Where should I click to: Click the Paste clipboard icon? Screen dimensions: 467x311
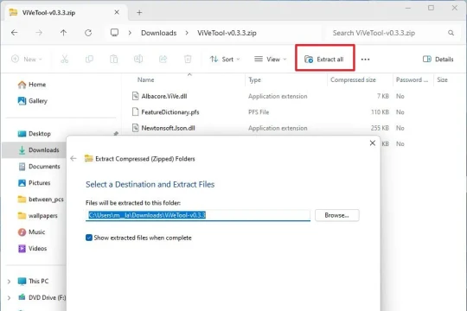(x=114, y=59)
